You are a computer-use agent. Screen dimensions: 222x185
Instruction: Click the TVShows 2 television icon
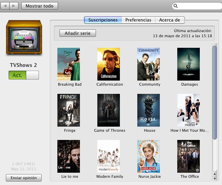tap(24, 37)
